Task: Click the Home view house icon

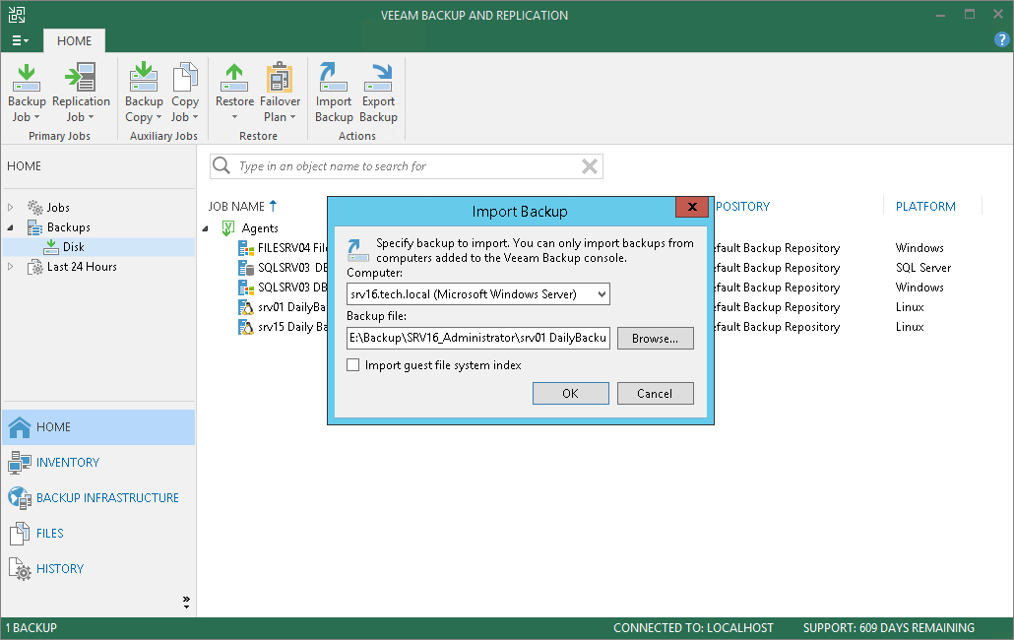Action: (x=20, y=426)
